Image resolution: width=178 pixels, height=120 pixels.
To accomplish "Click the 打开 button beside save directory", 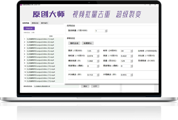I will tap(95, 86).
